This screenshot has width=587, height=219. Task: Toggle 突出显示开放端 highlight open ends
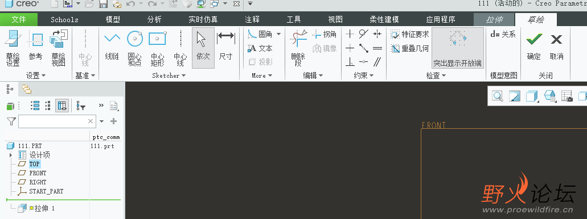pos(457,48)
